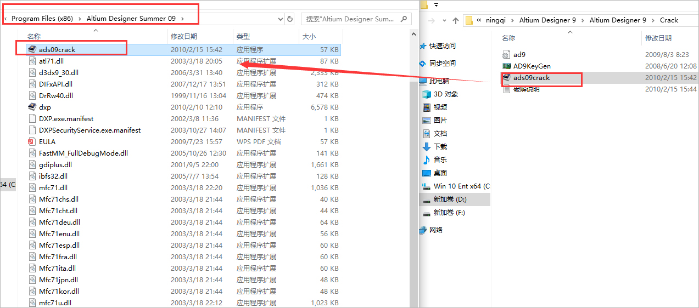The image size is (699, 308).
Task: Select DrRw40.dll file icon
Action: click(32, 95)
